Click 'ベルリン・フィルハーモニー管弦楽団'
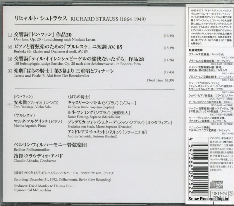 click(x=50, y=145)
